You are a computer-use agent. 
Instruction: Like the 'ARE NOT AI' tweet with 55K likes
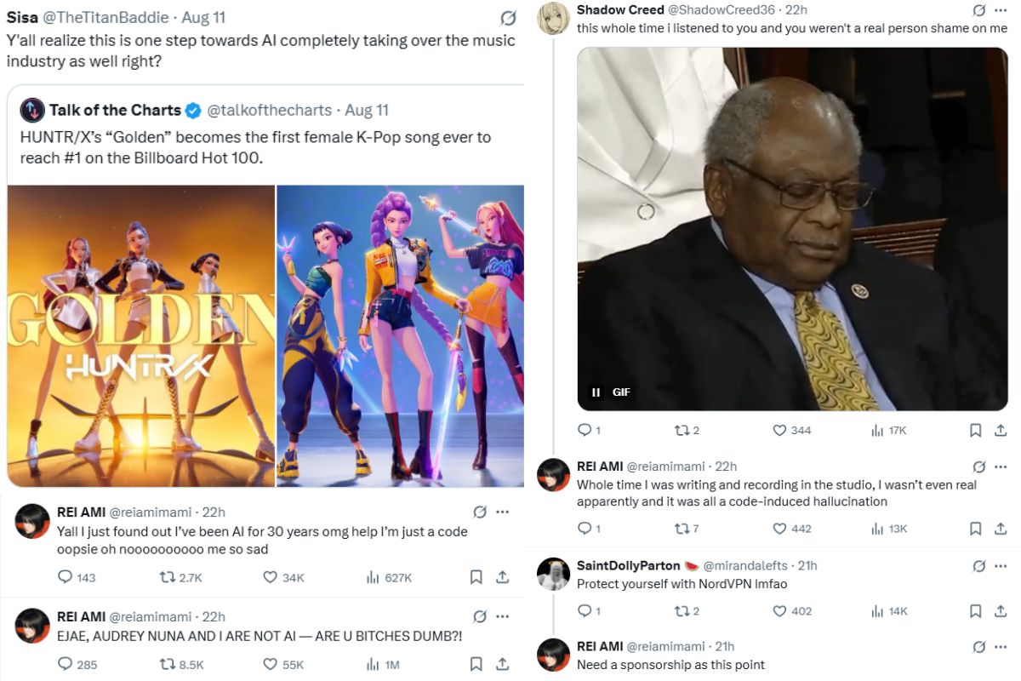(271, 664)
